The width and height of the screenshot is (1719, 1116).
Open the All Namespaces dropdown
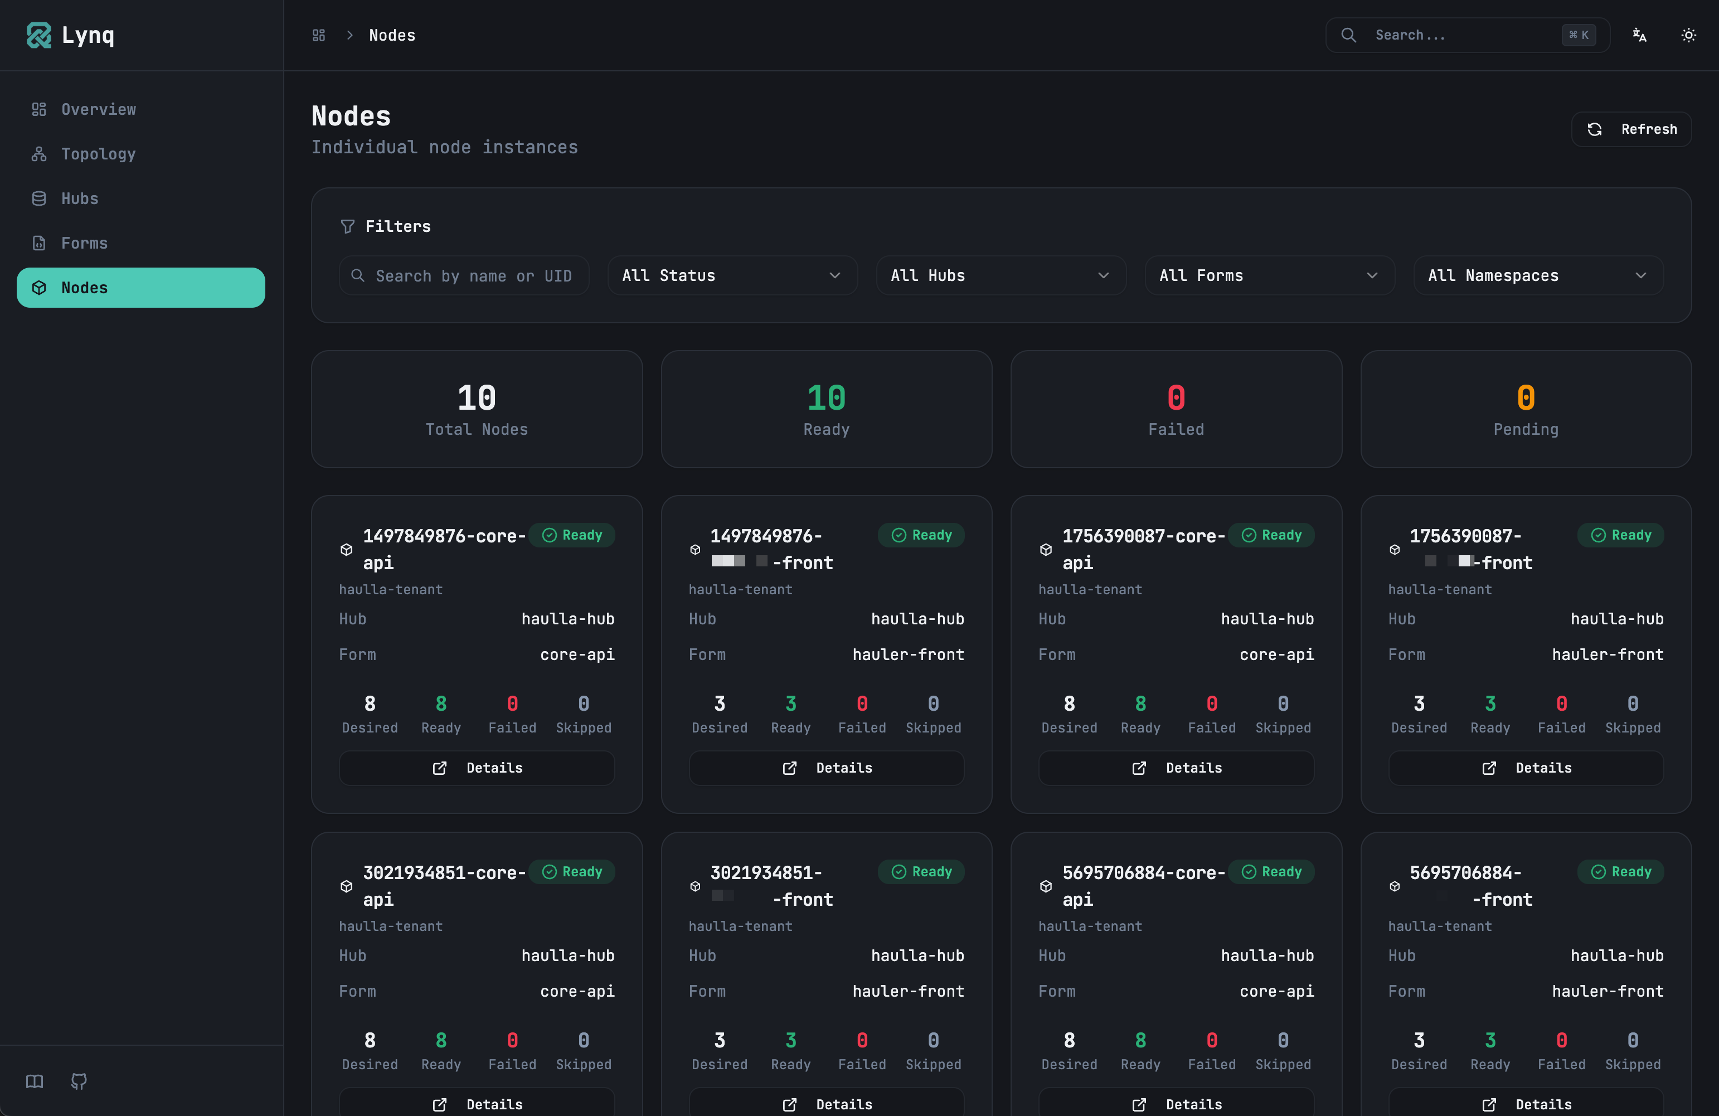click(1538, 275)
